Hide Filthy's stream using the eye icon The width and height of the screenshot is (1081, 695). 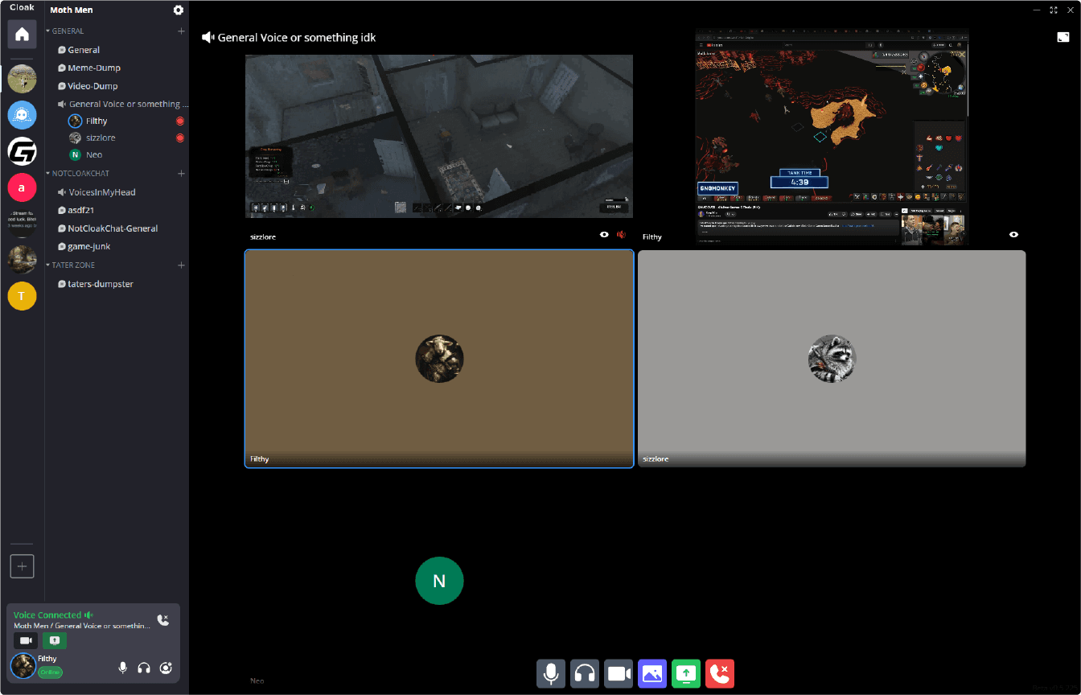click(x=1013, y=234)
